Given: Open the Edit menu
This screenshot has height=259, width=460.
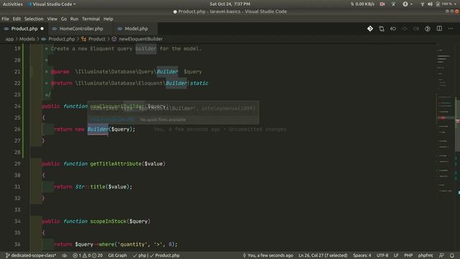Looking at the screenshot, I should pos(17,19).
